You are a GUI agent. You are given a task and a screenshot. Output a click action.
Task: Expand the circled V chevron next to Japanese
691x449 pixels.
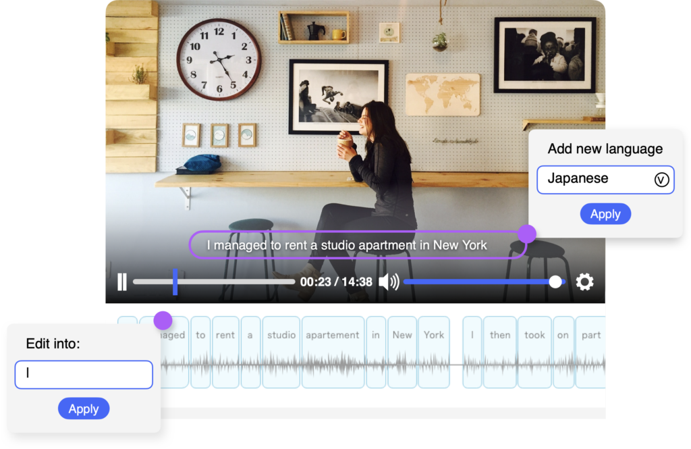click(662, 180)
